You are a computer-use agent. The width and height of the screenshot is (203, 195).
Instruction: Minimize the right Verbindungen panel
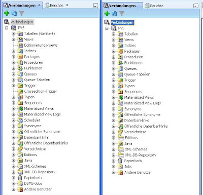pyautogui.click(x=196, y=6)
